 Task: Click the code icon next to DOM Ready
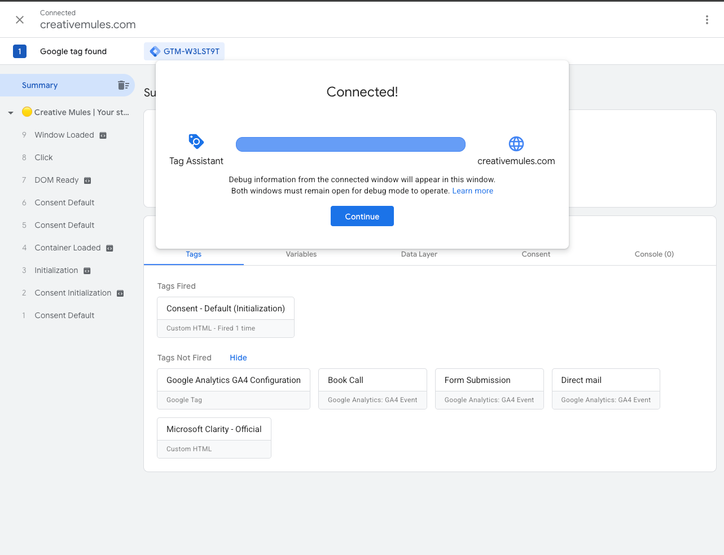tap(87, 180)
